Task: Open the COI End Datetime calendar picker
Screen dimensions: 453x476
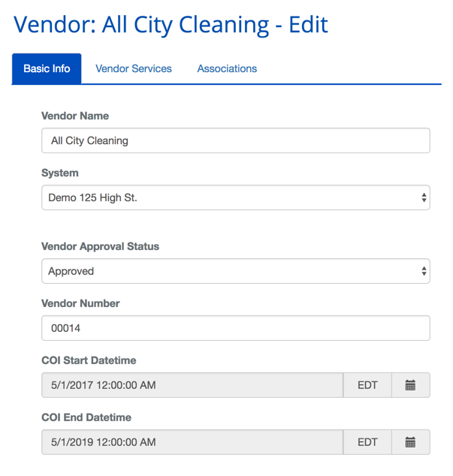Action: [x=410, y=442]
